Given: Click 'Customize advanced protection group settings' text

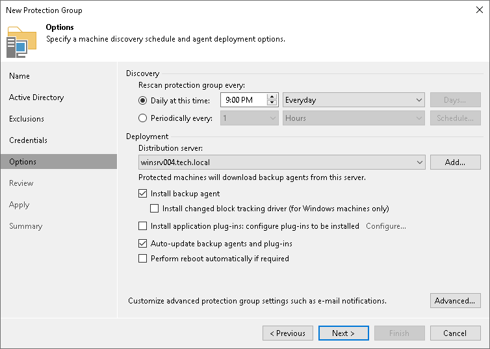Looking at the screenshot, I should [x=257, y=300].
